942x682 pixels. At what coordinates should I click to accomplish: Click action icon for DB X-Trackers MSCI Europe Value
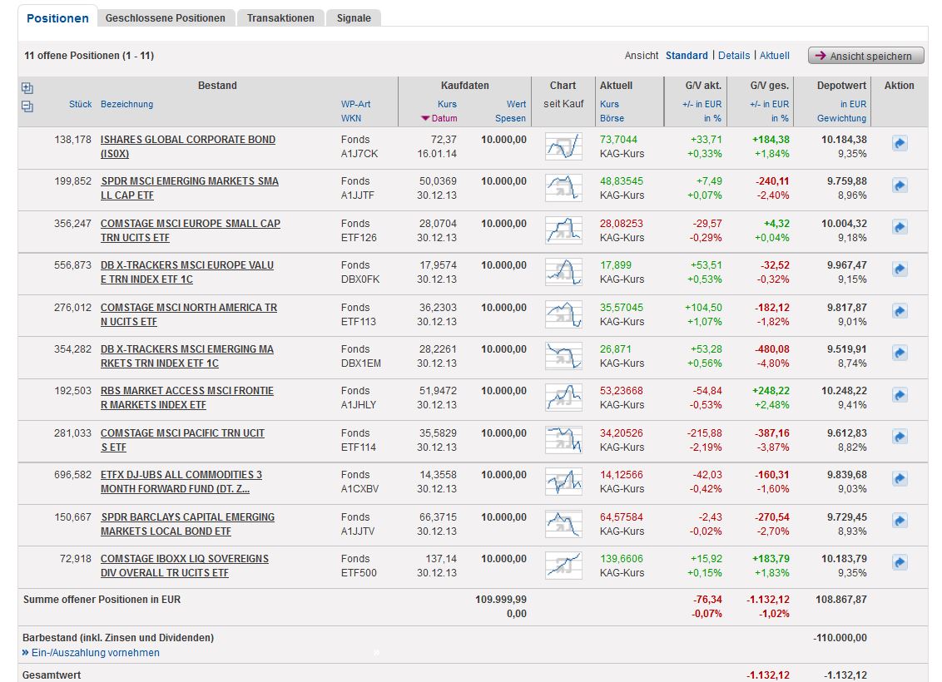900,269
